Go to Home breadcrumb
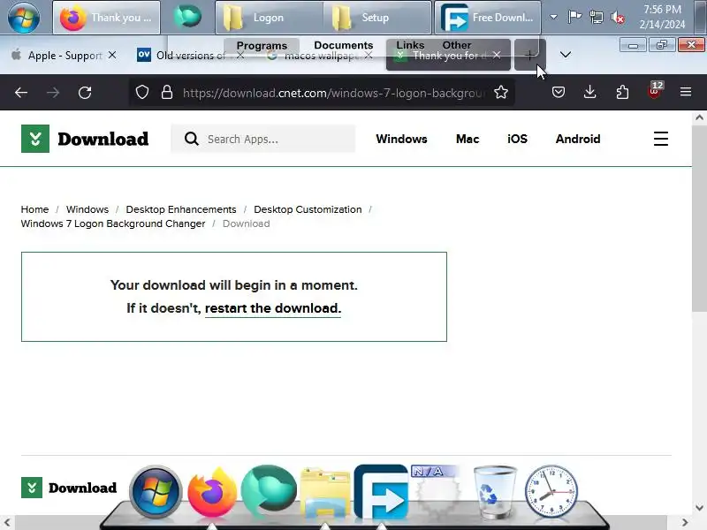 point(34,209)
